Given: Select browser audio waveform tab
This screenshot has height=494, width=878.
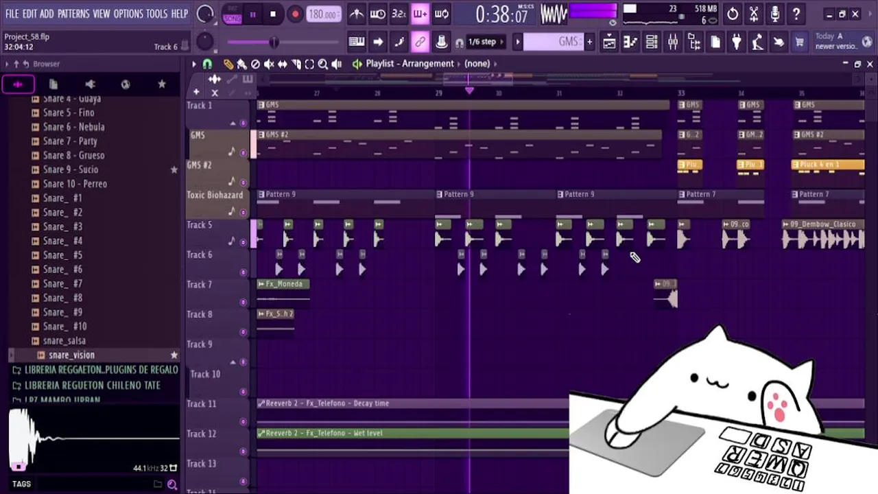Looking at the screenshot, I should click(18, 84).
